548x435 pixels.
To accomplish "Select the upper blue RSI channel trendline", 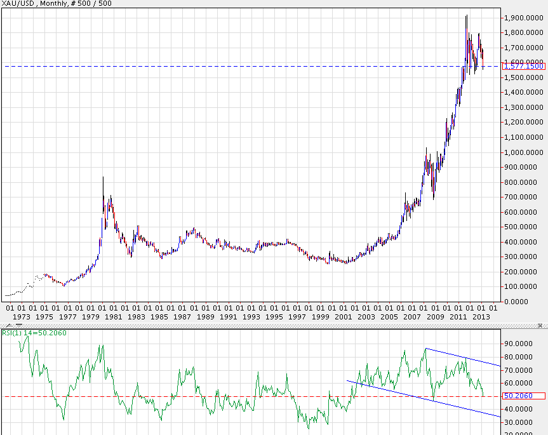I will pos(464,357).
